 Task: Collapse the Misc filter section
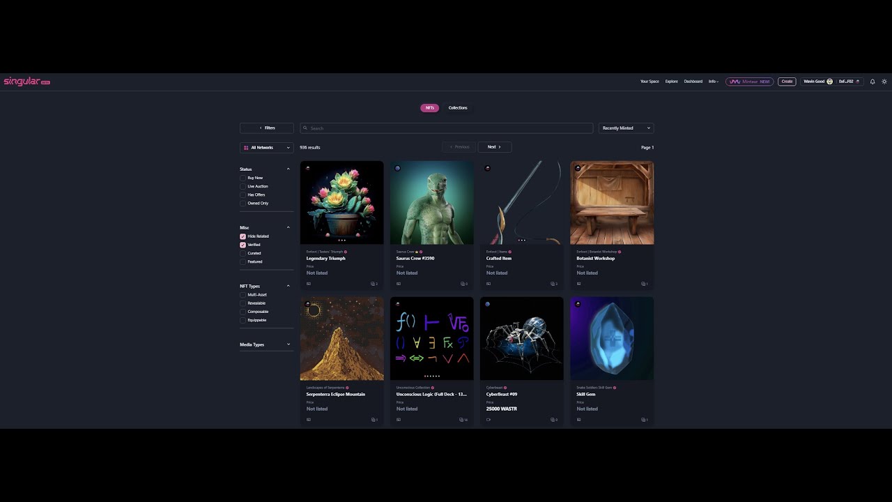click(x=288, y=228)
